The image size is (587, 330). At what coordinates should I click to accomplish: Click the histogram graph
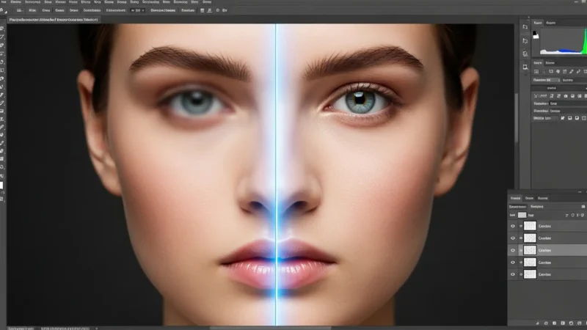(x=564, y=42)
